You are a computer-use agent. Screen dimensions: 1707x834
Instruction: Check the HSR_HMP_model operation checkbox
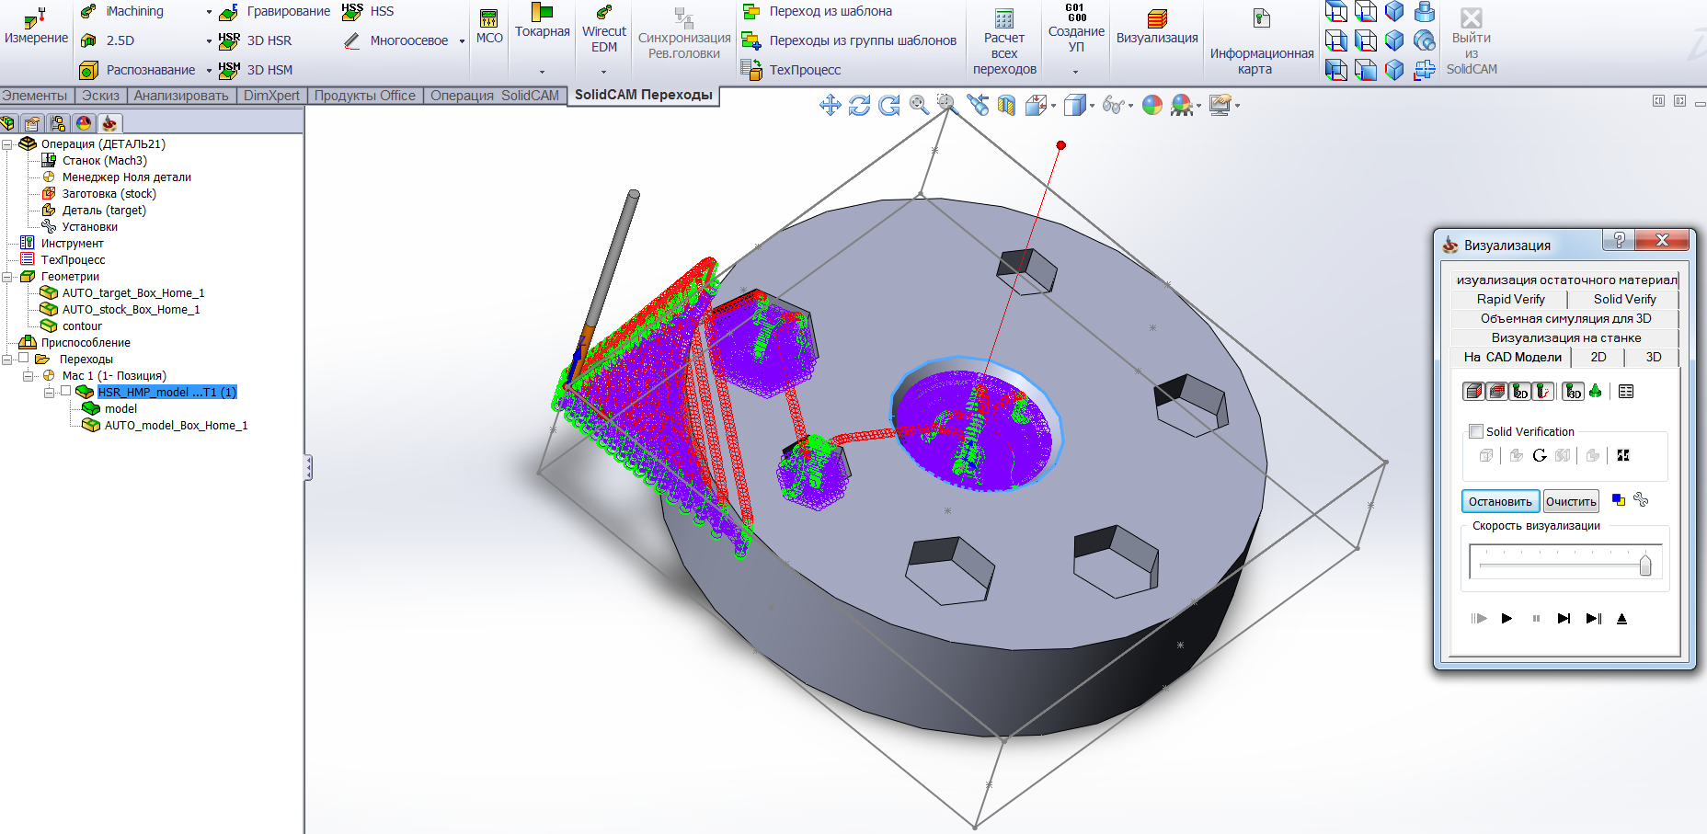66,392
